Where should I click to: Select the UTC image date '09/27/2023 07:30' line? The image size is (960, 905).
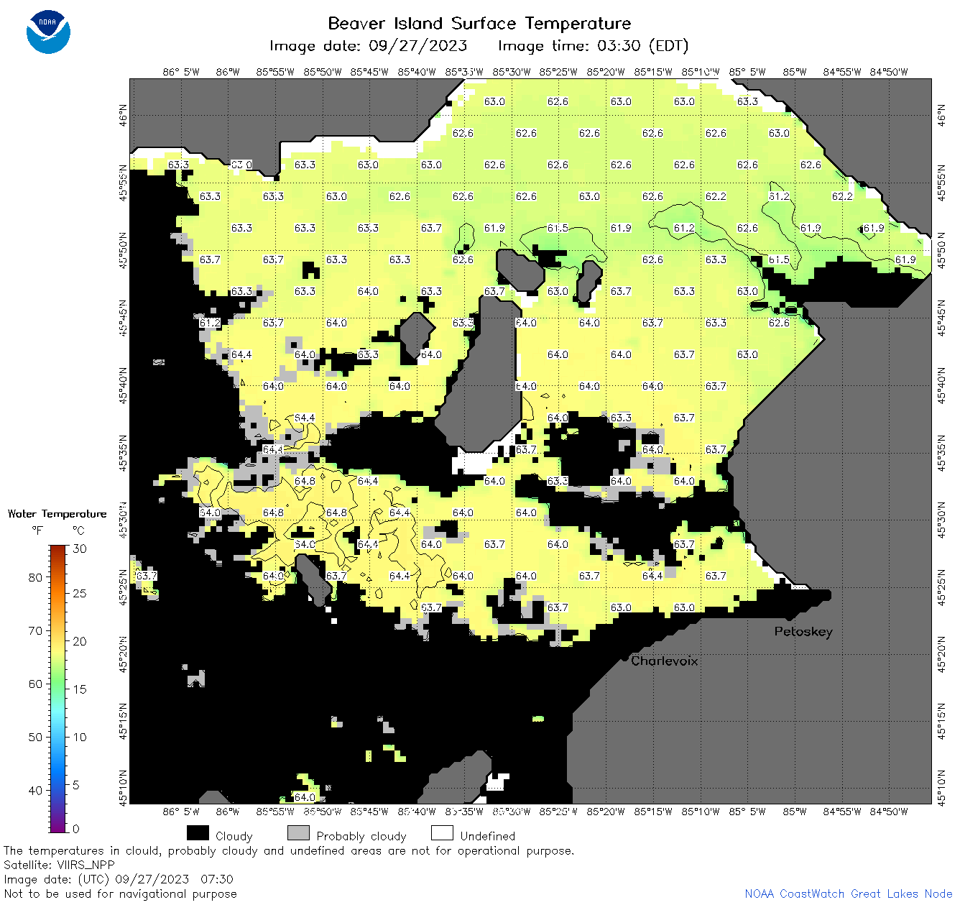[119, 879]
